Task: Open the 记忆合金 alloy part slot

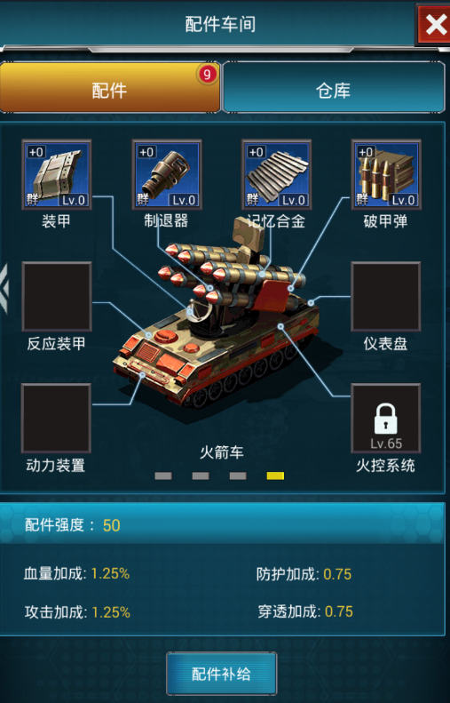Action: (x=276, y=174)
